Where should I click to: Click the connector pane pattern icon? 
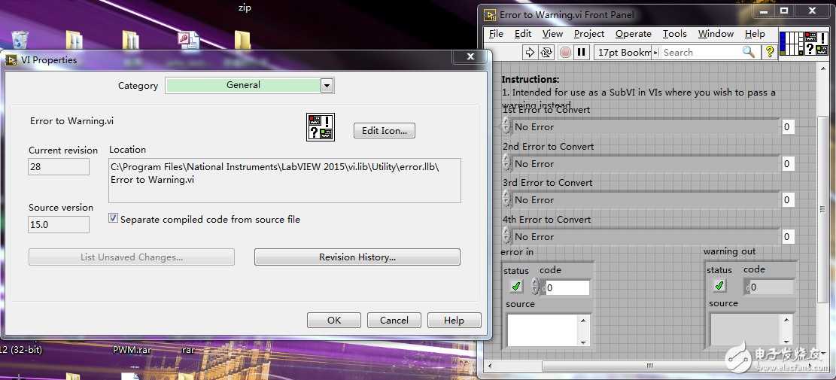[791, 44]
